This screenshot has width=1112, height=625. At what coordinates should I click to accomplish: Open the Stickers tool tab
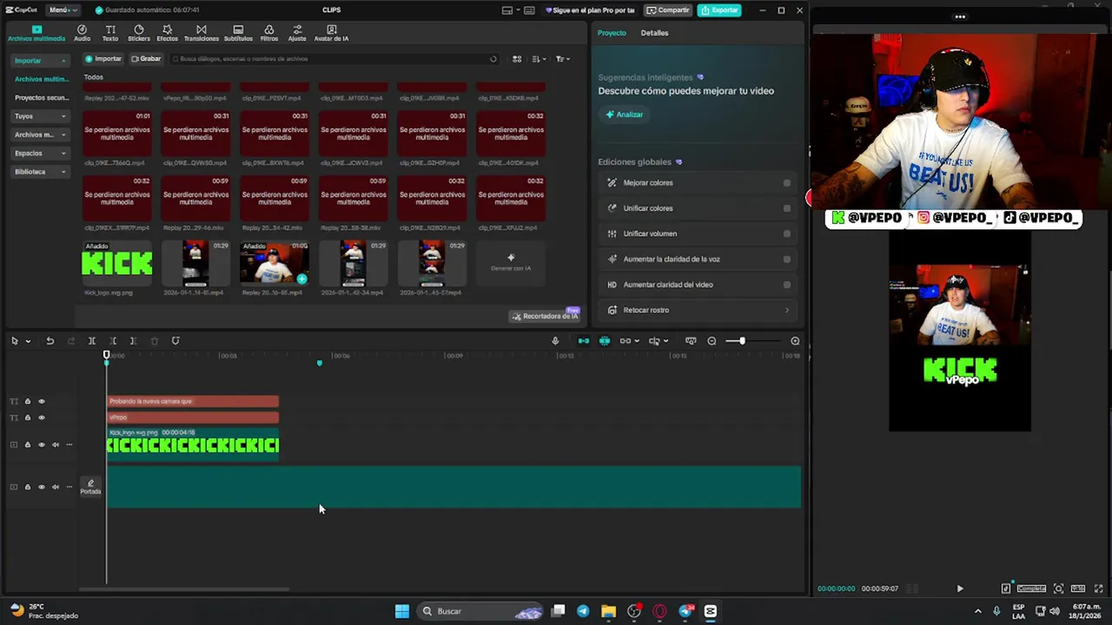click(x=139, y=33)
